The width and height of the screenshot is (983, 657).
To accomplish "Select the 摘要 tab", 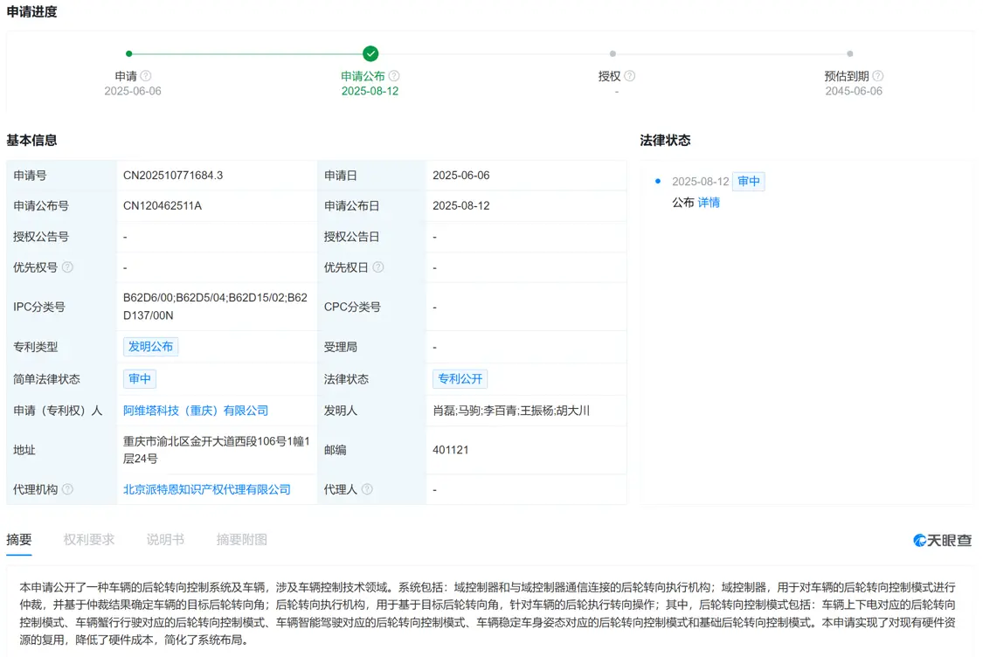I will point(19,539).
